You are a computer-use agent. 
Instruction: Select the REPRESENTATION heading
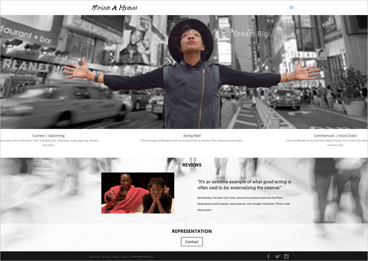click(x=192, y=231)
